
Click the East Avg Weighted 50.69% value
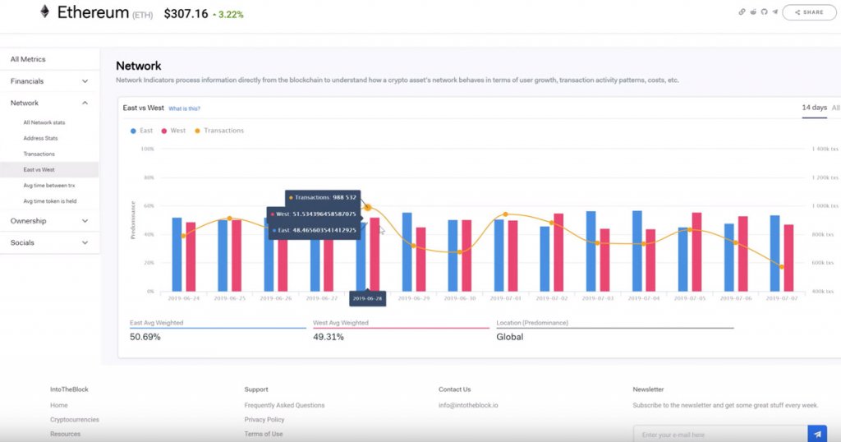(x=145, y=337)
